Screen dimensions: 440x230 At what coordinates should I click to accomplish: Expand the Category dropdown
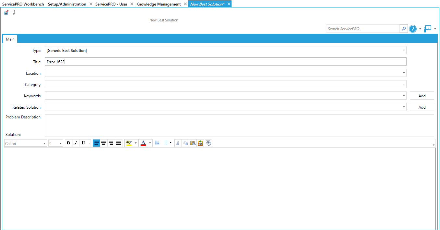click(404, 84)
